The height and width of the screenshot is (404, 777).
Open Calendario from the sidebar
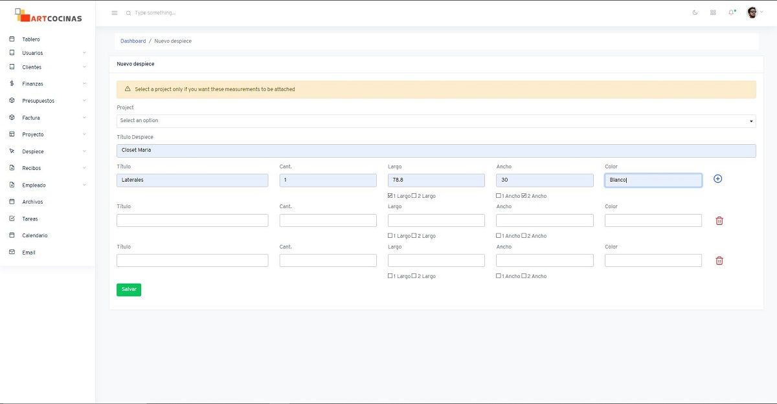(x=34, y=236)
